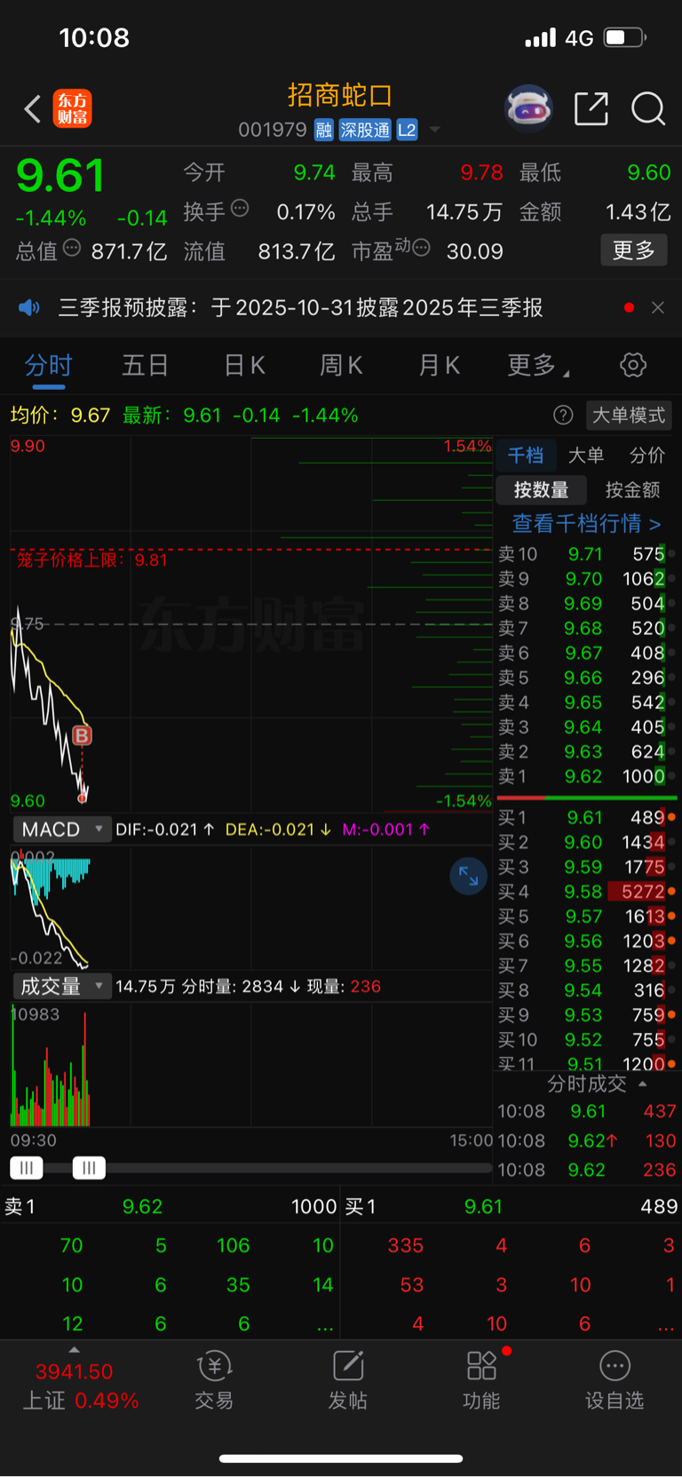Open the 三季报预披露 announcement

coord(301,307)
